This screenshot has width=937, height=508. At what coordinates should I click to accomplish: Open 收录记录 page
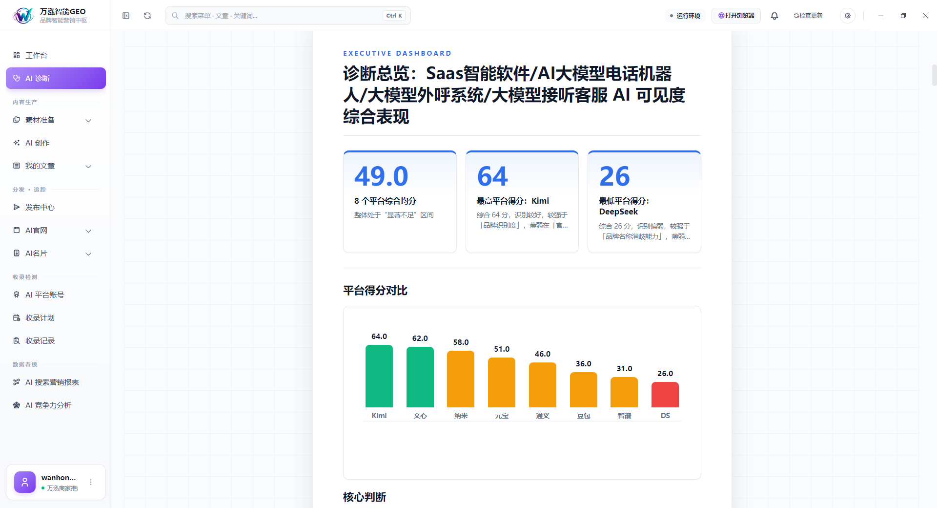56,340
